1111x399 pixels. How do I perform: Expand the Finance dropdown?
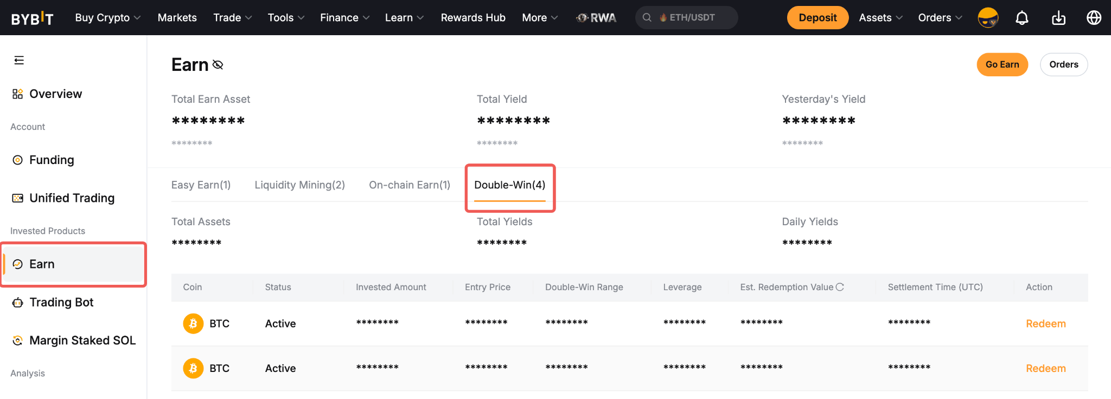click(345, 18)
